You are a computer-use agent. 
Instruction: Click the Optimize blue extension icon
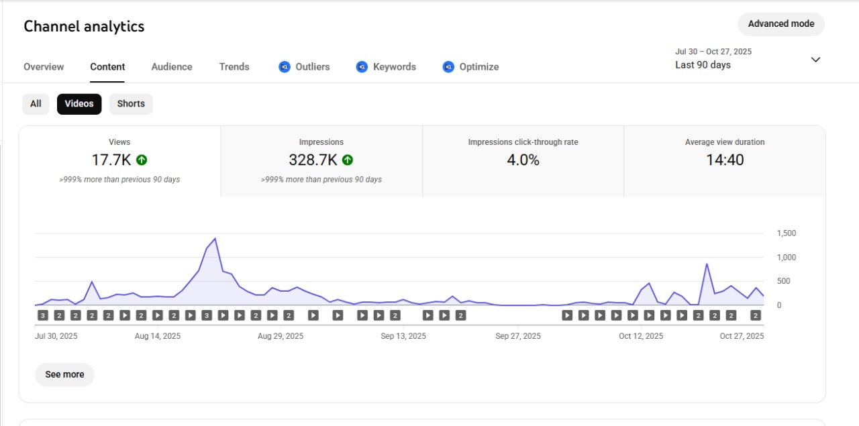(448, 67)
